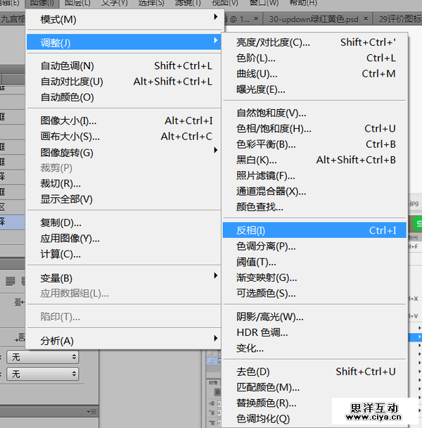Choose 亮度/对比度(C) adjustment

click(273, 42)
